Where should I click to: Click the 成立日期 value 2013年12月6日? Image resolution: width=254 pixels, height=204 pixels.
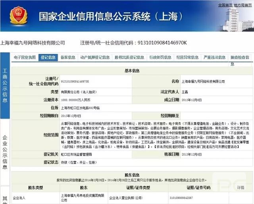192,100
